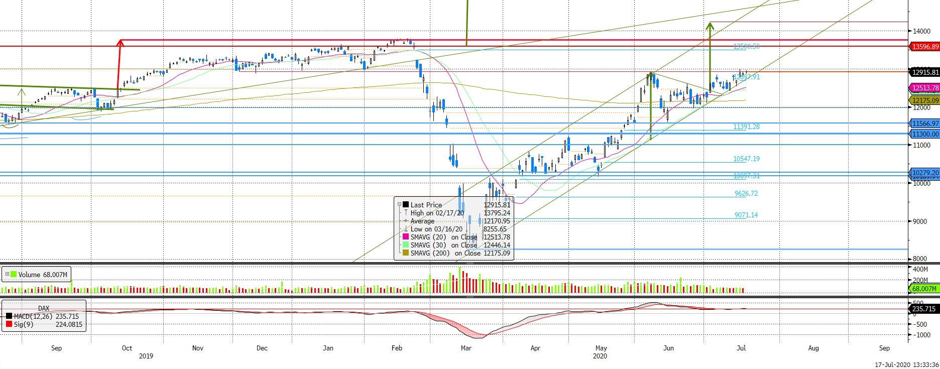Click 'SMAVG (30) on Close' legend text
940x369 pixels.
(444, 245)
